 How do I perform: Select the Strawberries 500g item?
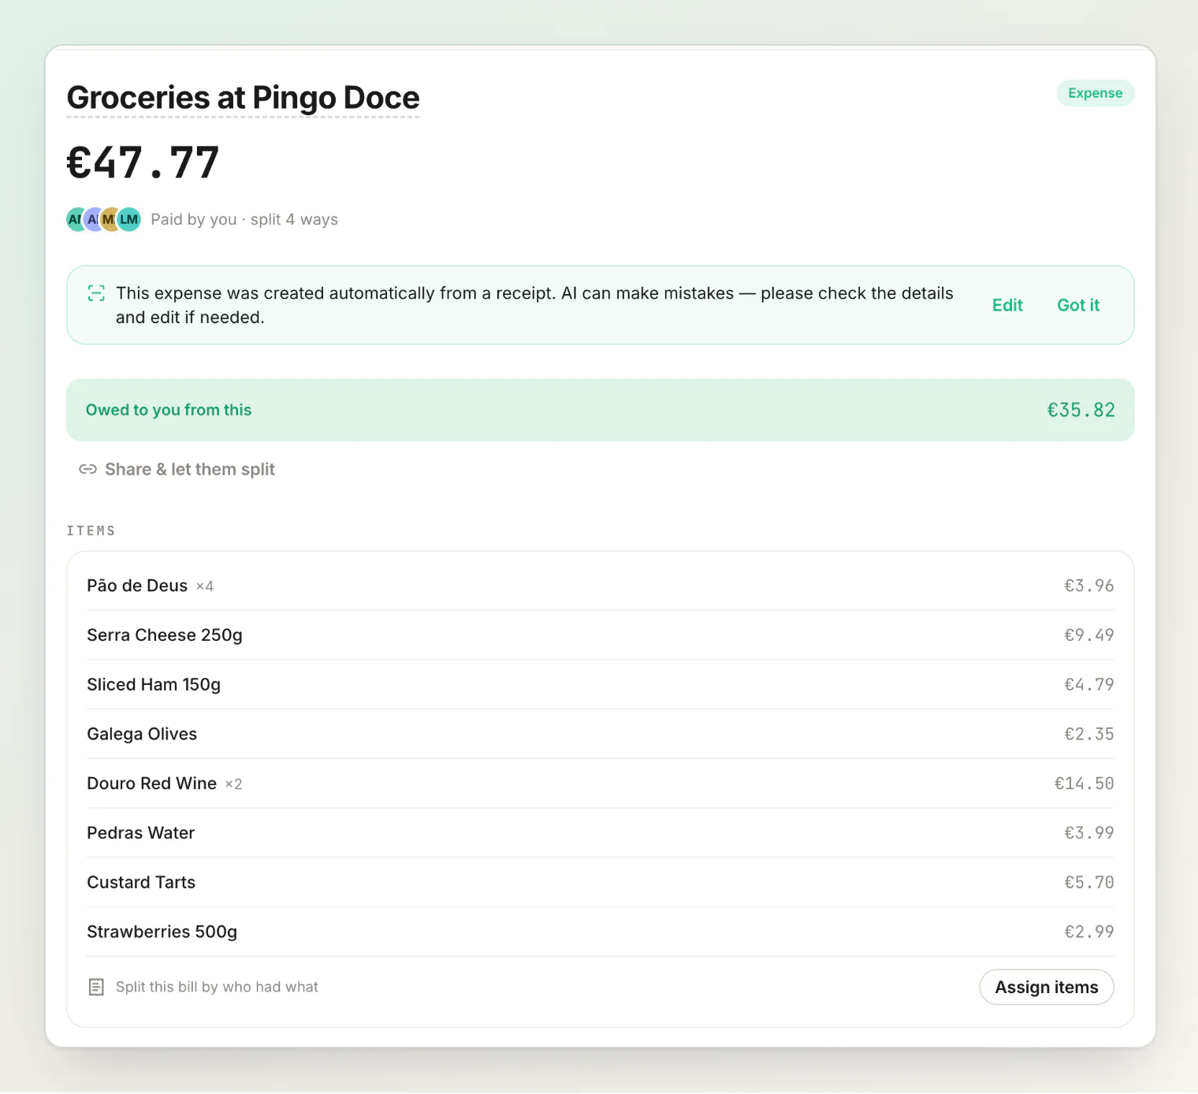click(601, 932)
